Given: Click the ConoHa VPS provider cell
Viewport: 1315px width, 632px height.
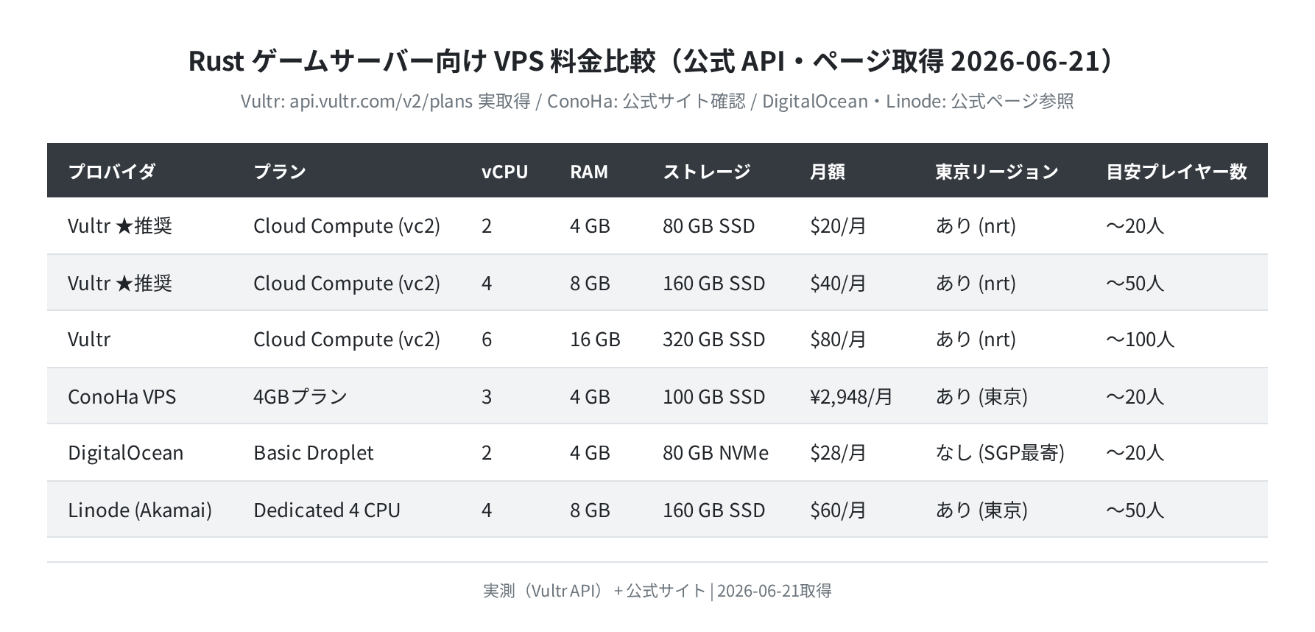Looking at the screenshot, I should point(122,396).
